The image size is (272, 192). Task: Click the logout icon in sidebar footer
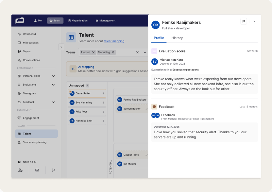54,170
